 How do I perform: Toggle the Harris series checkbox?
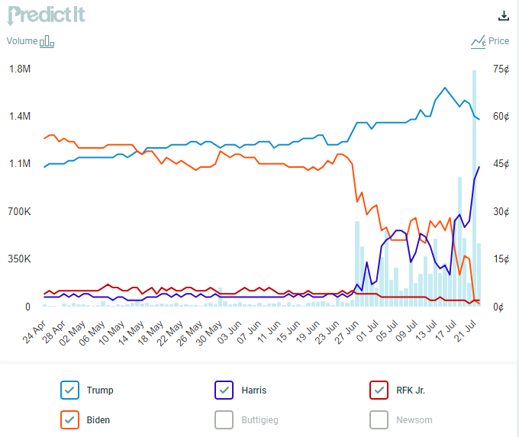click(x=224, y=390)
